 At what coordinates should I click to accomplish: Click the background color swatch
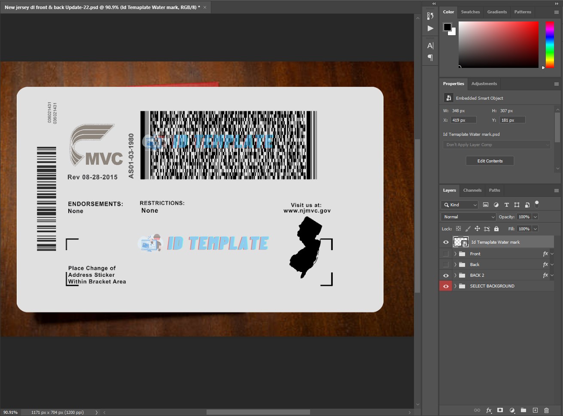tap(453, 33)
